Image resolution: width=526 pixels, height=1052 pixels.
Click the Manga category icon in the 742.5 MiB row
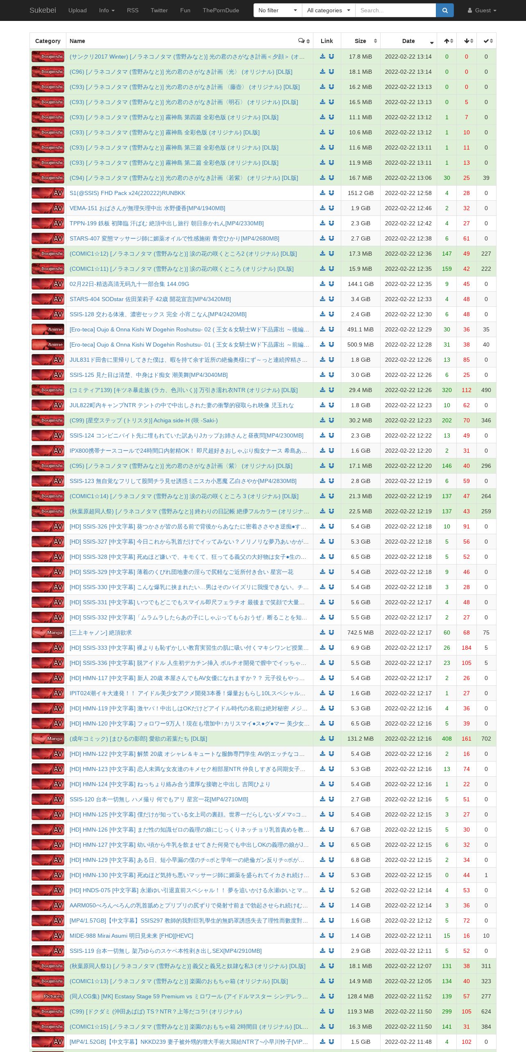pos(48,633)
